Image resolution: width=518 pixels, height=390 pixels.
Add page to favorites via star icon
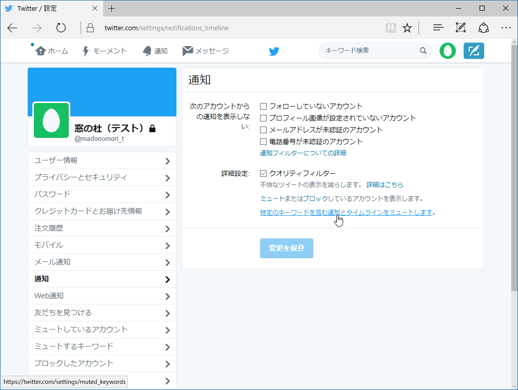click(x=407, y=28)
